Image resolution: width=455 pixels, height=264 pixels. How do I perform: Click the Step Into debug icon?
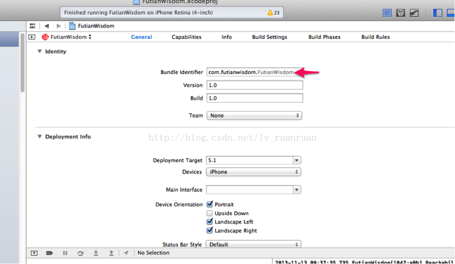[96, 254]
